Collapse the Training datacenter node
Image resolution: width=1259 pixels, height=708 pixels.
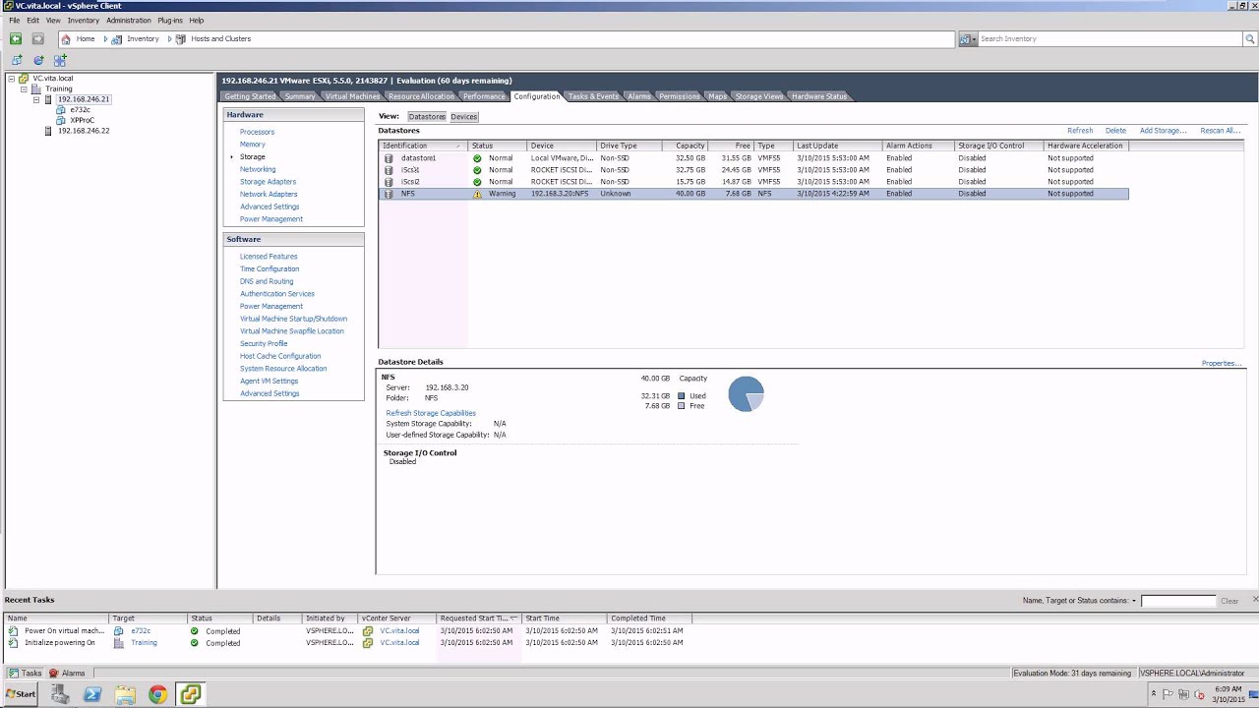click(24, 88)
